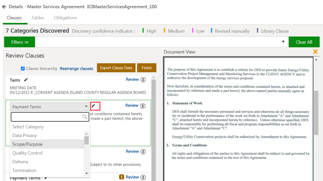Screen dimensions: 323x181
Task: Click the pencil icon beside the Payment Terms dropdown
Action: (94, 106)
